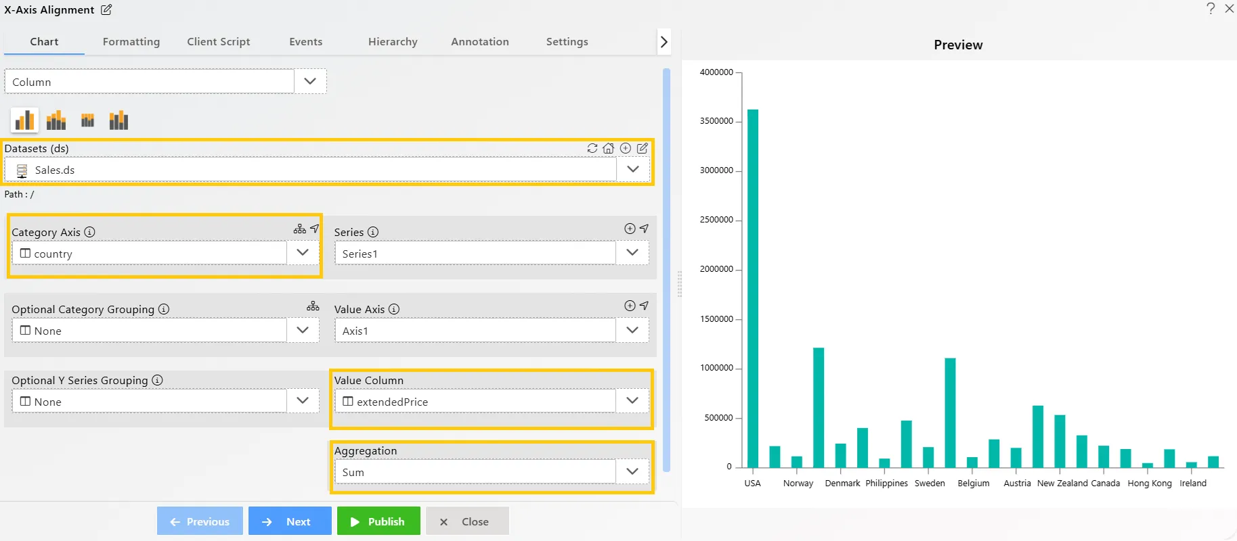
Task: Open the Hierarchy tab
Action: coord(393,41)
